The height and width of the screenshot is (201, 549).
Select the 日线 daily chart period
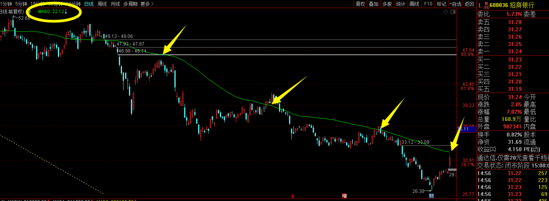89,4
